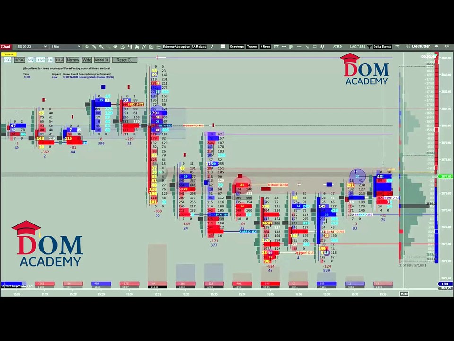The image size is (454, 341).
Task: Click the white square toolbar icon
Action: 223,46
